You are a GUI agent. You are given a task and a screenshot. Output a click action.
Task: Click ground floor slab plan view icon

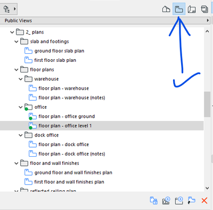click(28, 51)
